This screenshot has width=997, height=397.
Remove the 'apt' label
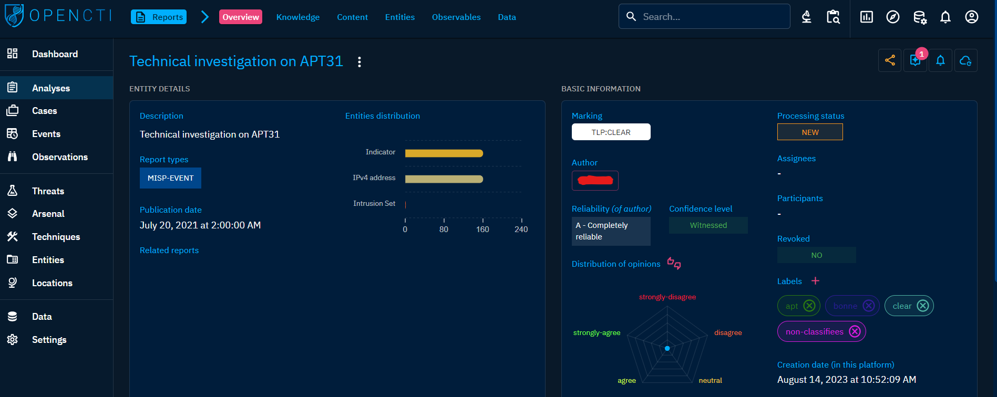pos(809,306)
